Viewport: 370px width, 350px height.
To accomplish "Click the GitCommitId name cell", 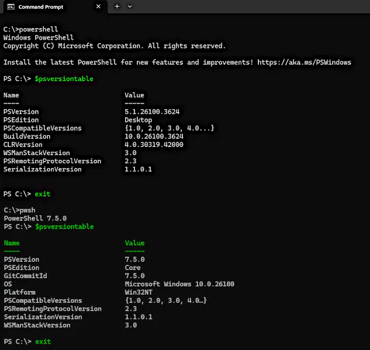I will pos(26,276).
